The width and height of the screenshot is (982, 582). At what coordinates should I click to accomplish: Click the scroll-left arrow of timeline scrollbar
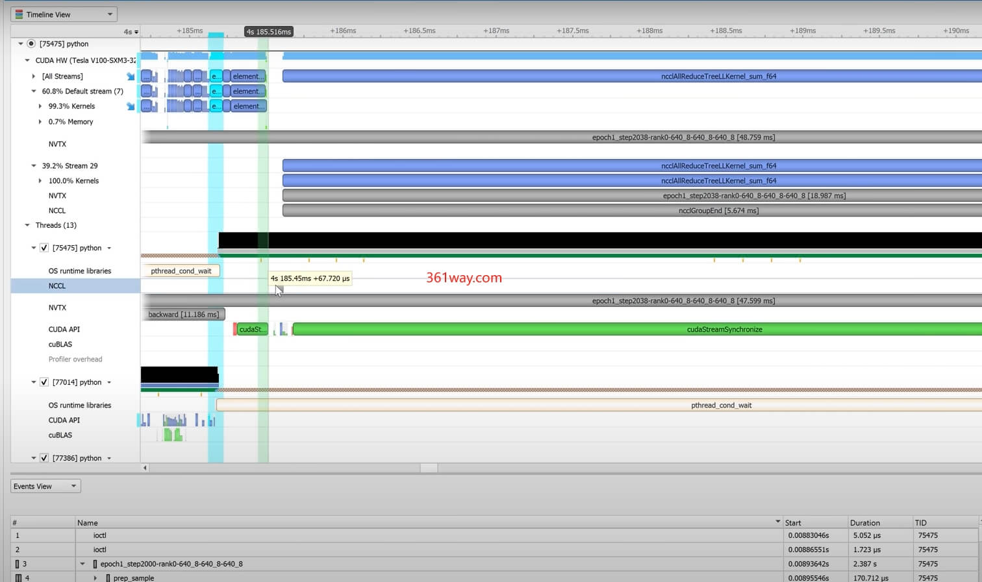[x=145, y=468]
